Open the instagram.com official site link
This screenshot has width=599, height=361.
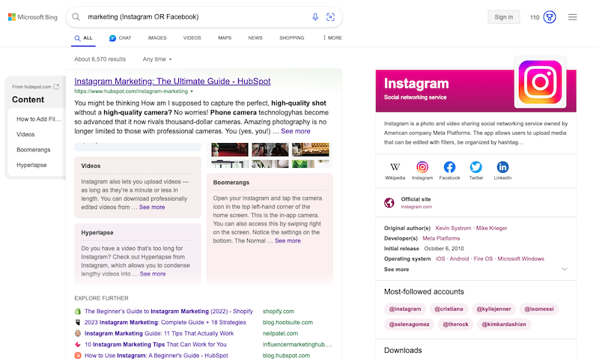(416, 207)
